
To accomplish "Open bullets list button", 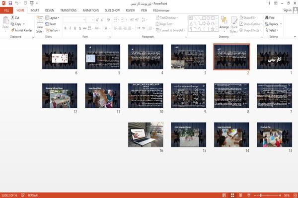I will tap(115, 20).
